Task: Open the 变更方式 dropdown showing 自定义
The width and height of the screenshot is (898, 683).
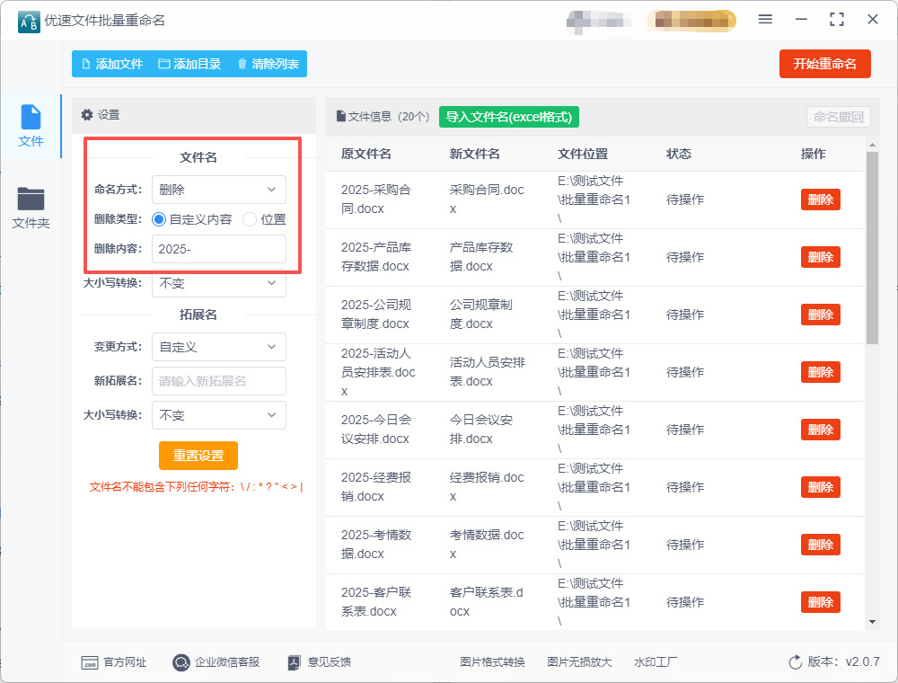Action: tap(219, 347)
